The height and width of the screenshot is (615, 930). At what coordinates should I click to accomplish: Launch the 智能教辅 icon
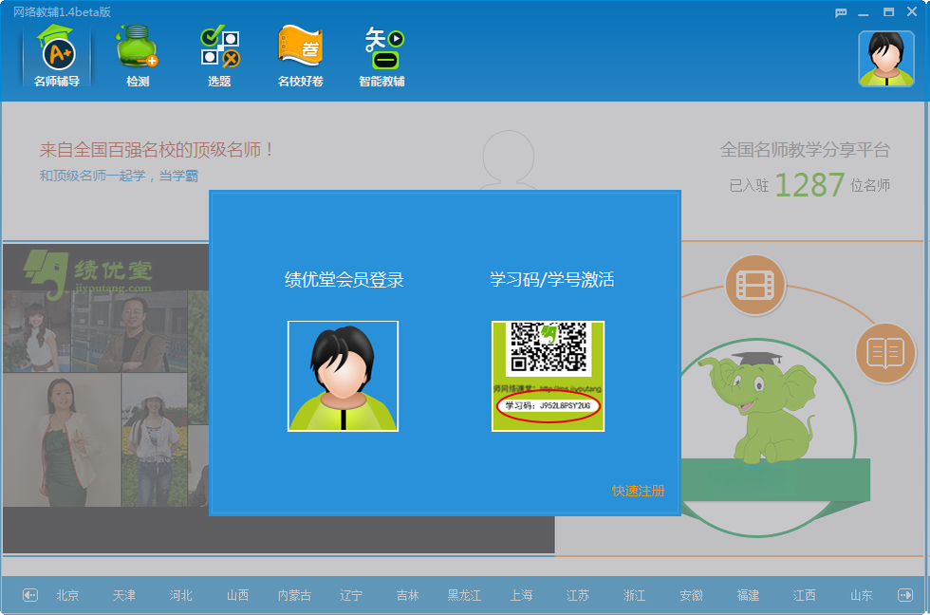pyautogui.click(x=381, y=56)
